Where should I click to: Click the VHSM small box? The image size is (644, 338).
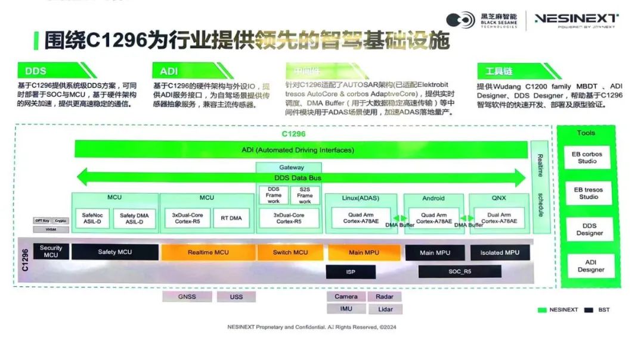51,230
